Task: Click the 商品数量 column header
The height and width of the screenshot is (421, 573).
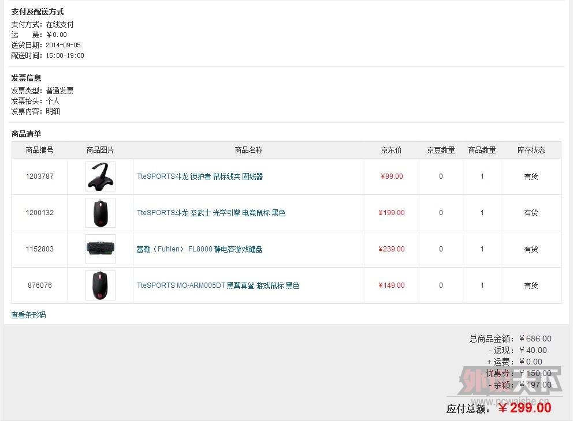Action: click(x=482, y=150)
